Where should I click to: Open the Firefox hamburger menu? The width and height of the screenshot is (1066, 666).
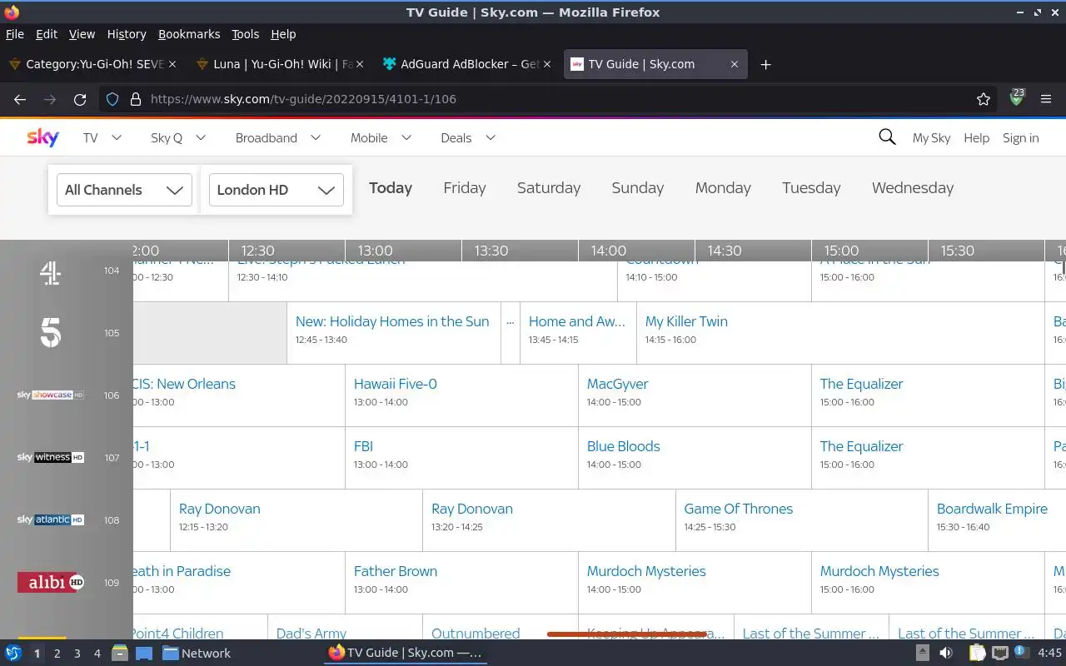tap(1046, 99)
